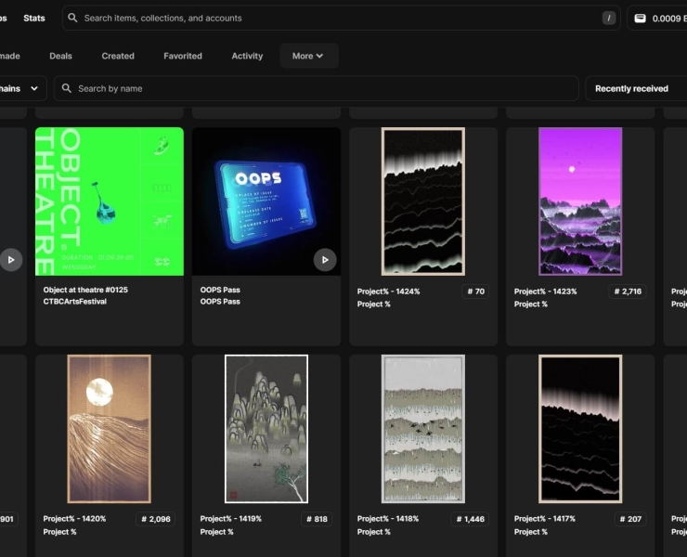Open Stats in top navigation
The height and width of the screenshot is (557, 687).
click(x=34, y=18)
